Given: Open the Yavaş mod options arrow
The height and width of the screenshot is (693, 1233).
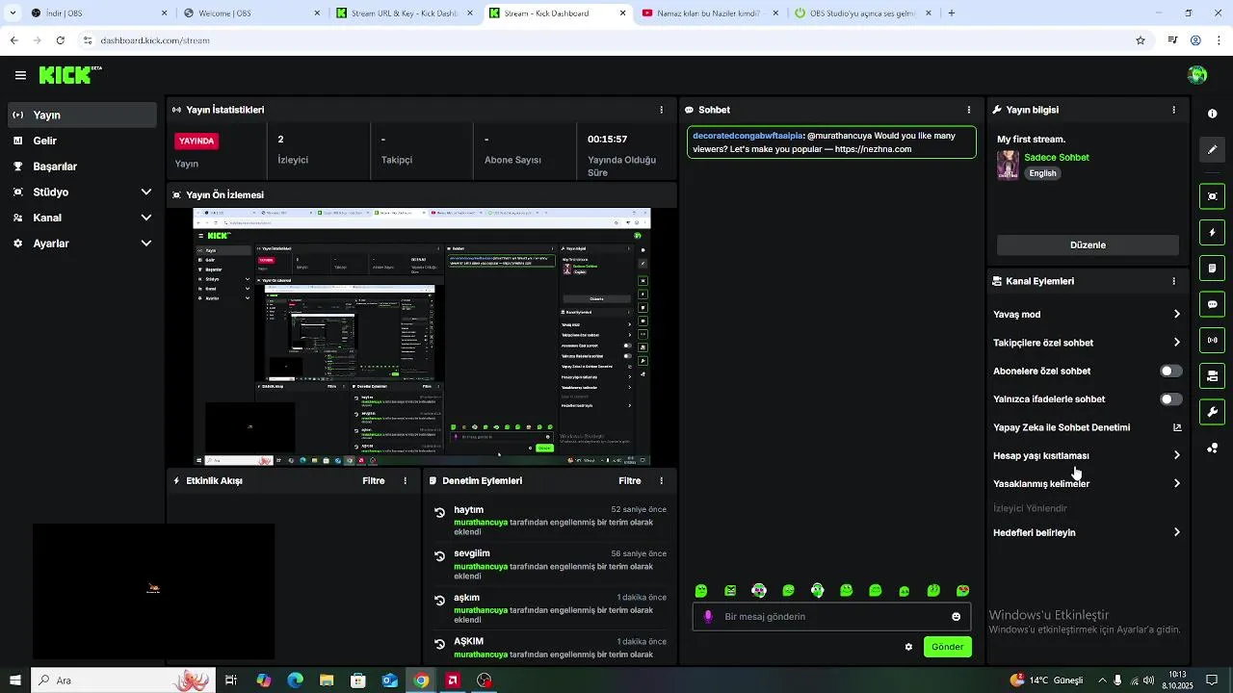Looking at the screenshot, I should coord(1177,314).
